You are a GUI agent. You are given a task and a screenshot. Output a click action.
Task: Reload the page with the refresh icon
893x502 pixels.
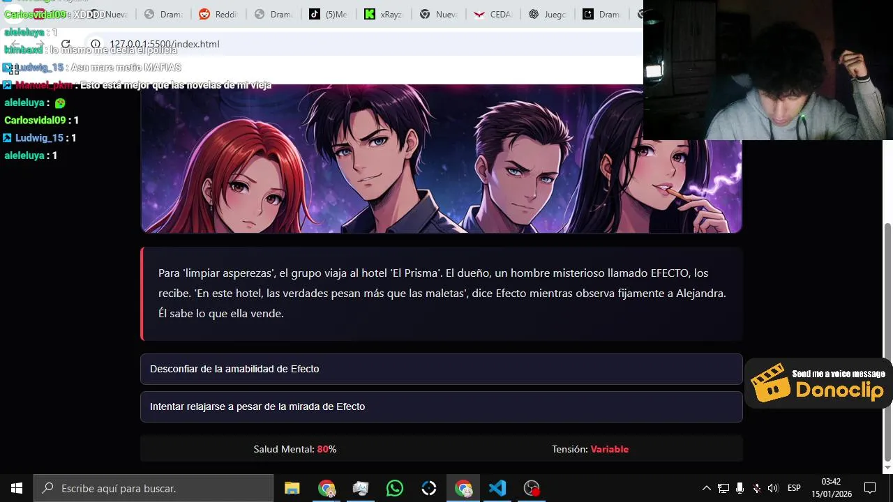[66, 44]
